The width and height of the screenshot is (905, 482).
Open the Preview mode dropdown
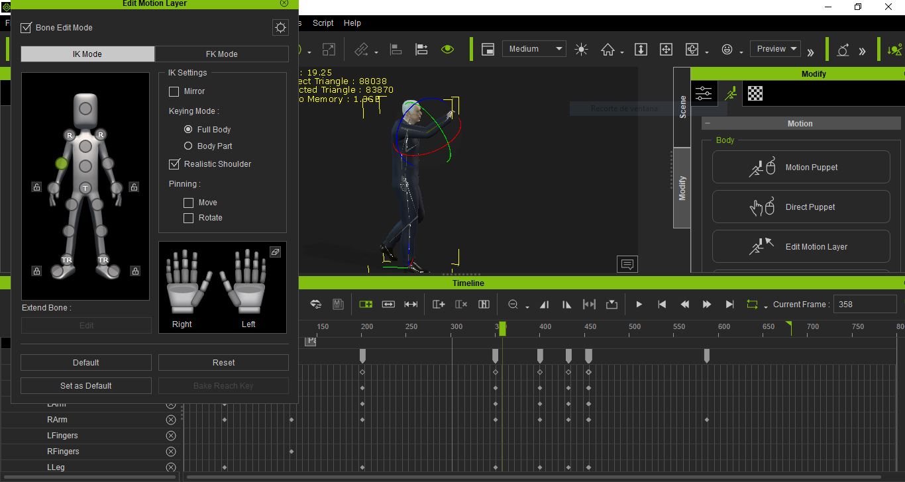775,49
